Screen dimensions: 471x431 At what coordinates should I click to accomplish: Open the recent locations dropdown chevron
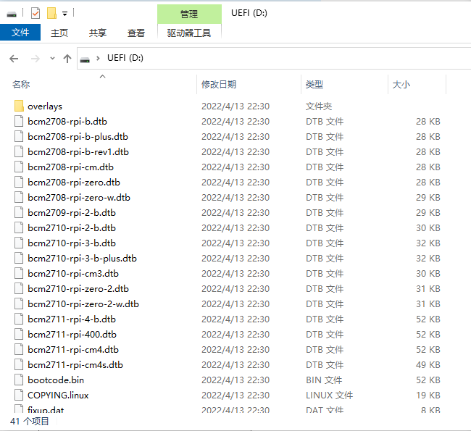click(x=51, y=59)
